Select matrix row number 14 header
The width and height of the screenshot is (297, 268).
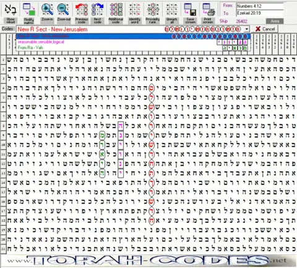[3, 183]
